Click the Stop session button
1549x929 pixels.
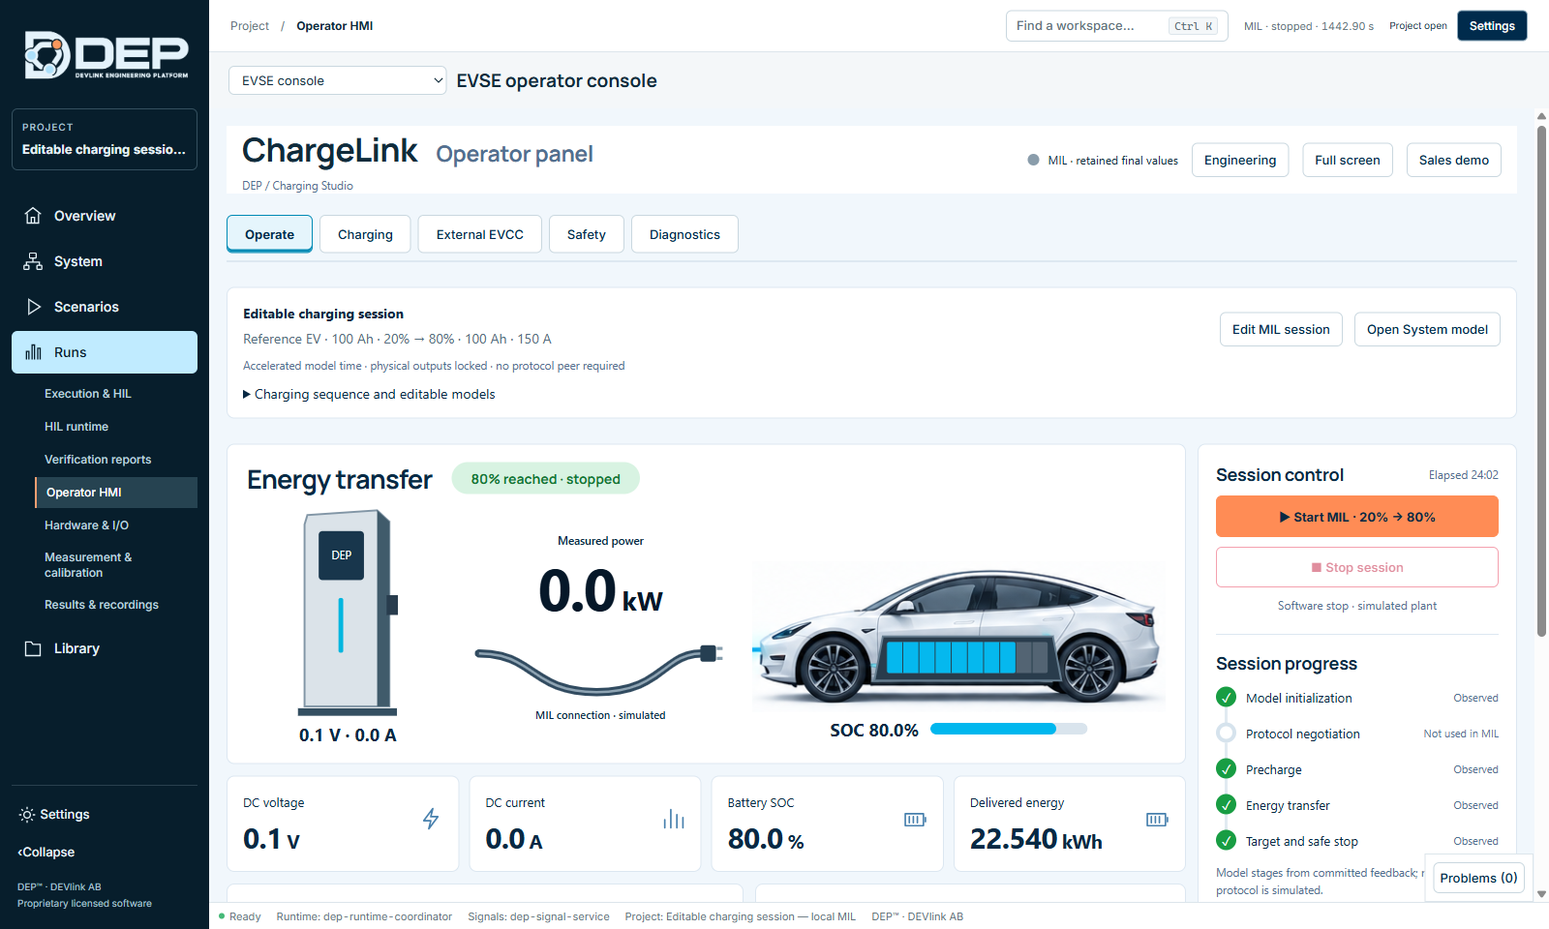(1357, 567)
